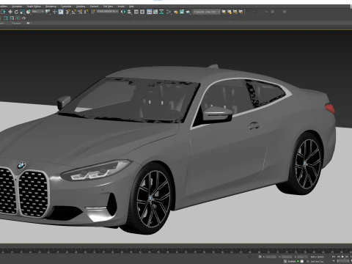352x264 pixels.
Task: Open the Customize menu
Action: pyautogui.click(x=66, y=7)
